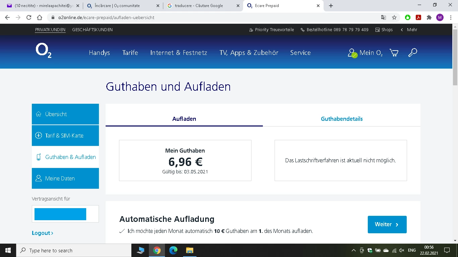
Task: Switch to the Aufladen tab
Action: [184, 119]
